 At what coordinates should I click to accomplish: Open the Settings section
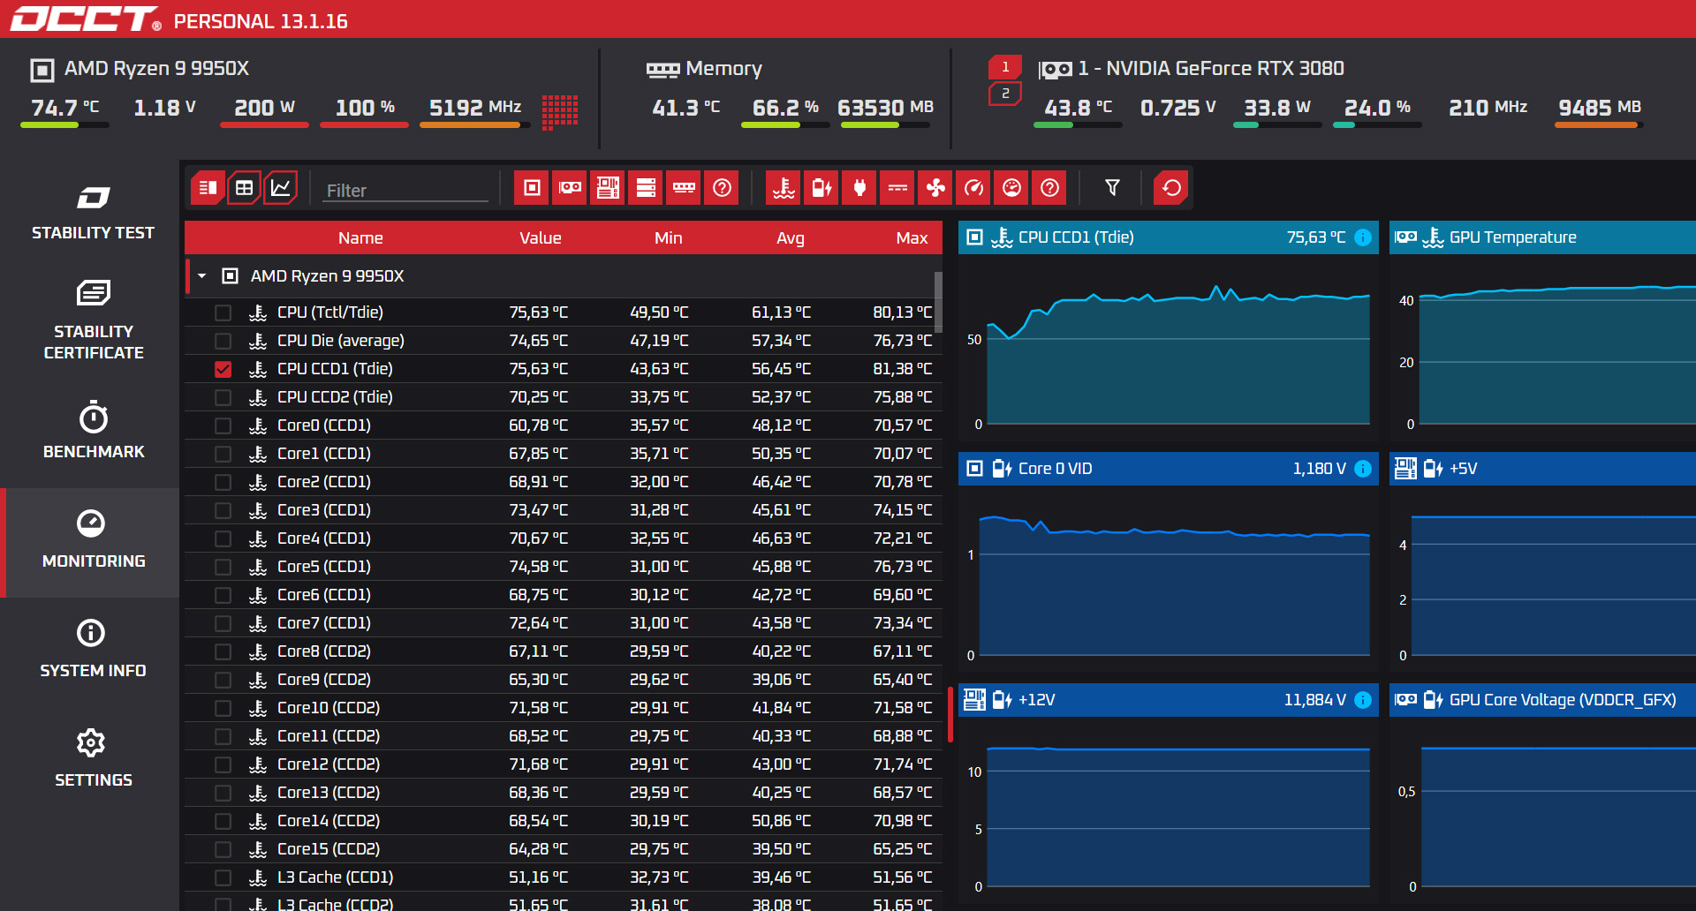[x=93, y=759]
